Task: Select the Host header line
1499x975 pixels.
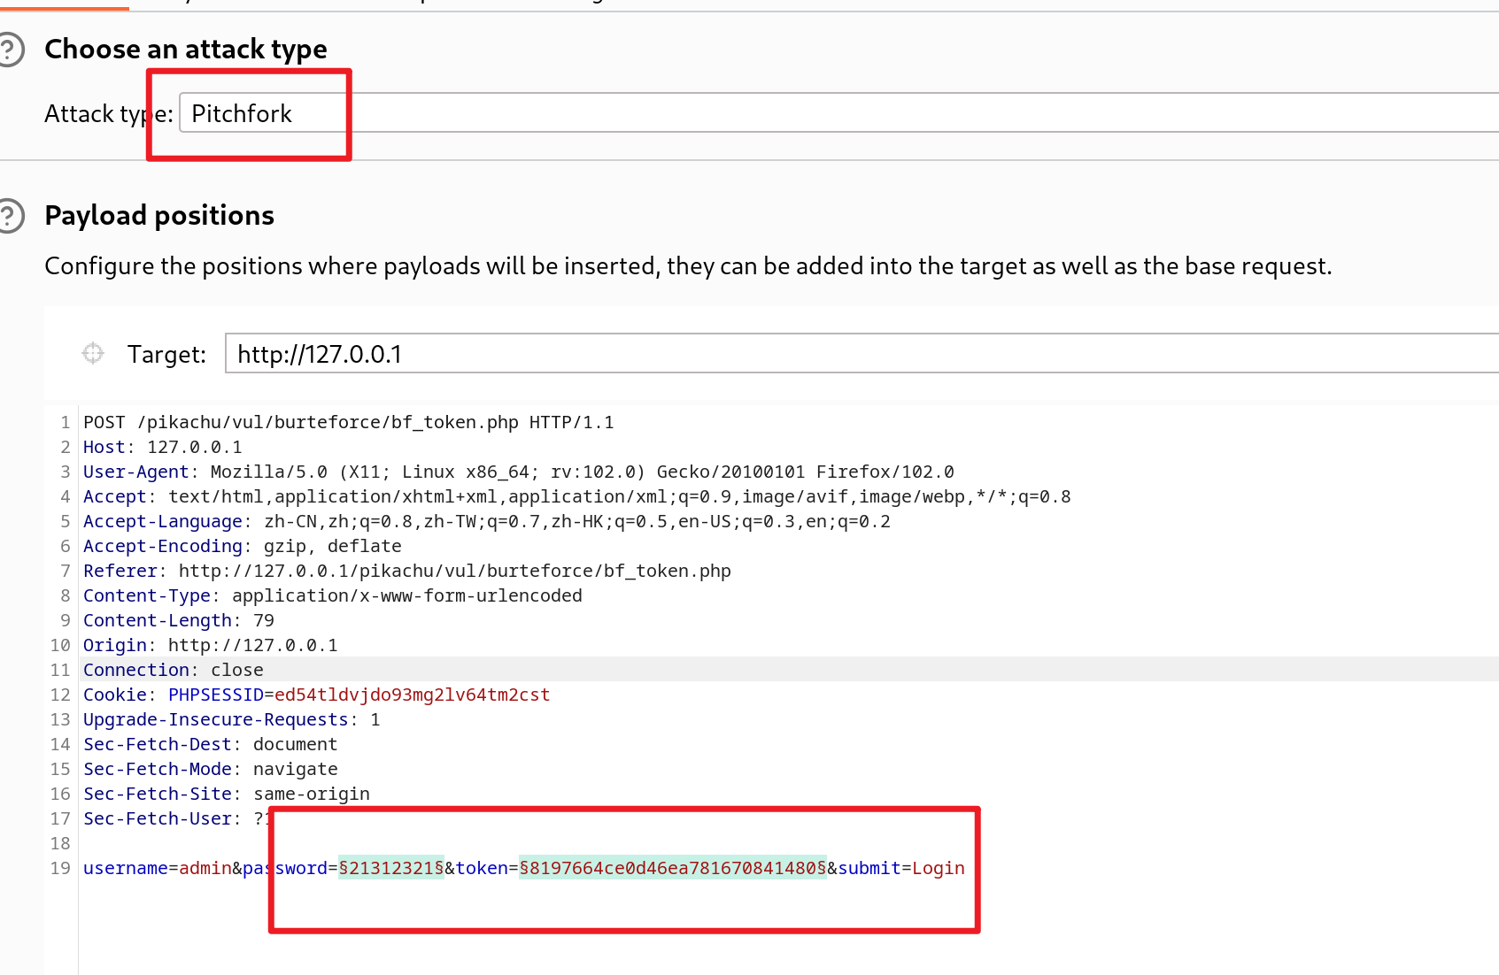Action: (163, 447)
